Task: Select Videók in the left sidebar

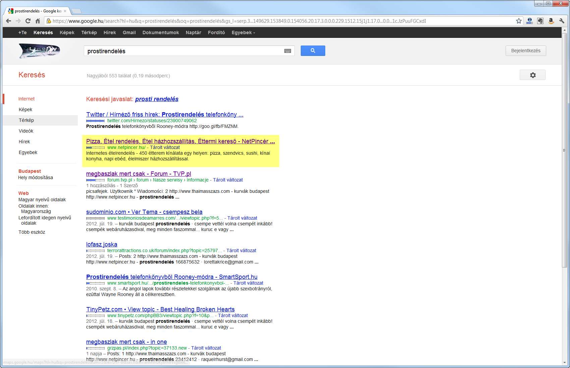Action: tap(26, 131)
